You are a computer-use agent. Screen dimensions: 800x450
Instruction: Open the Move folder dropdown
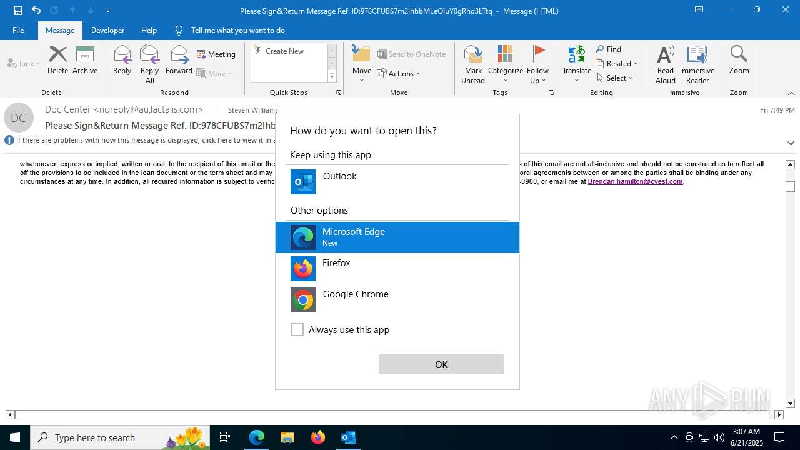click(362, 64)
